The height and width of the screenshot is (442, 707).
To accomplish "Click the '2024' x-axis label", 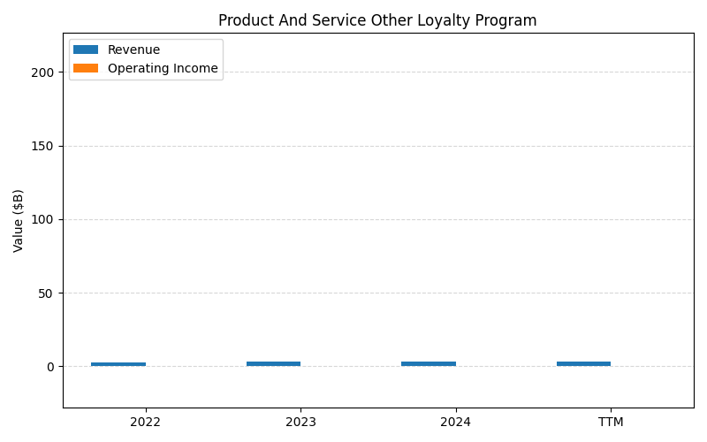I will [455, 423].
